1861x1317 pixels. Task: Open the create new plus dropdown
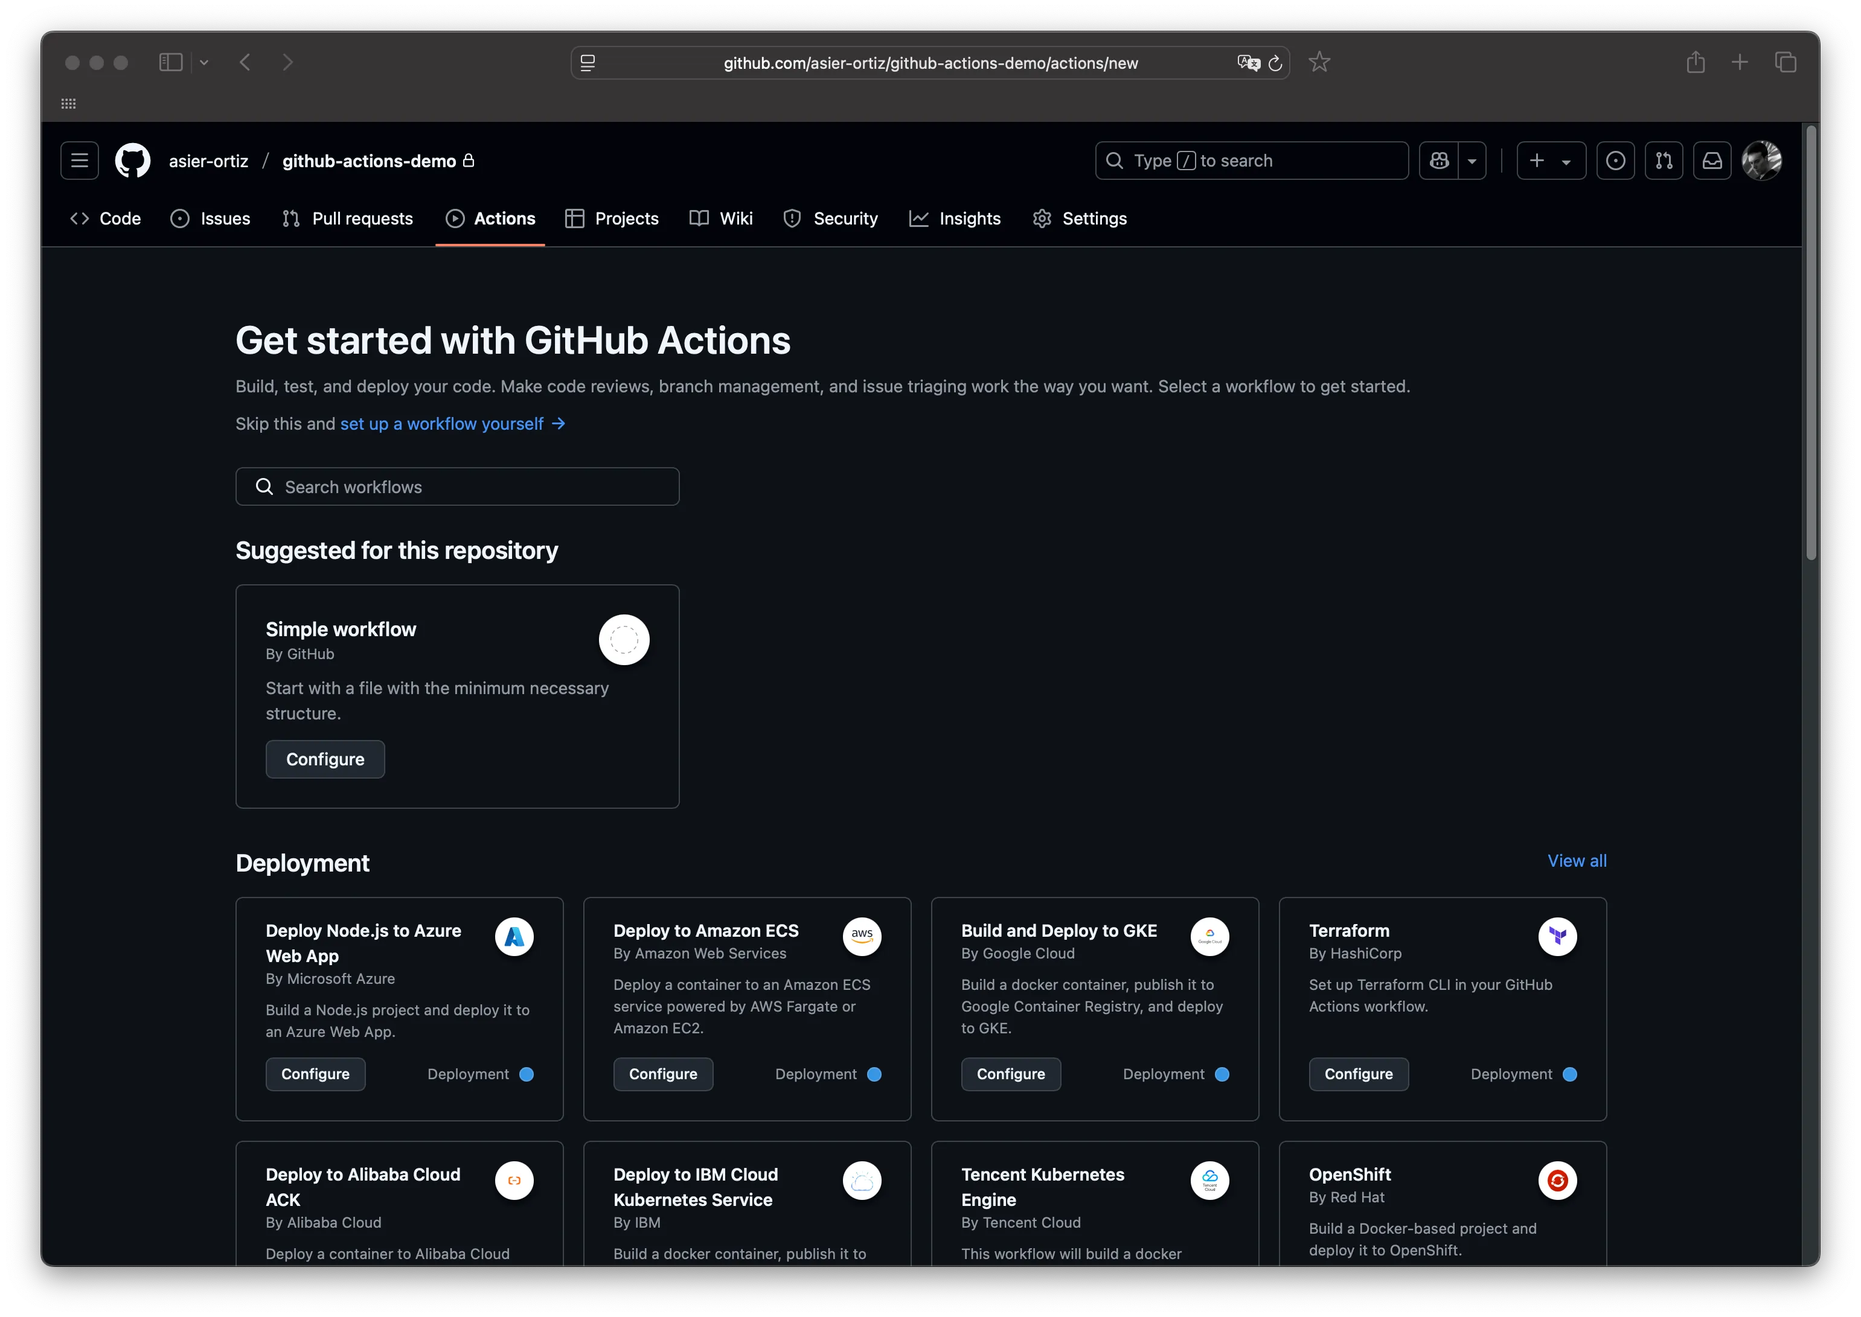(1550, 161)
